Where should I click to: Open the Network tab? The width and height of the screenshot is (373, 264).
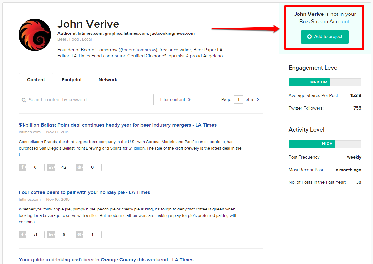coord(108,80)
